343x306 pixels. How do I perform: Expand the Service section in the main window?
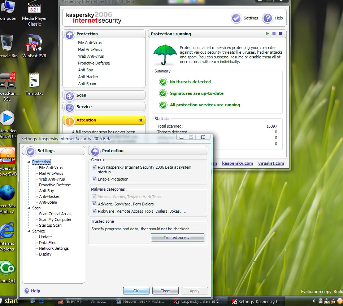tap(104, 107)
